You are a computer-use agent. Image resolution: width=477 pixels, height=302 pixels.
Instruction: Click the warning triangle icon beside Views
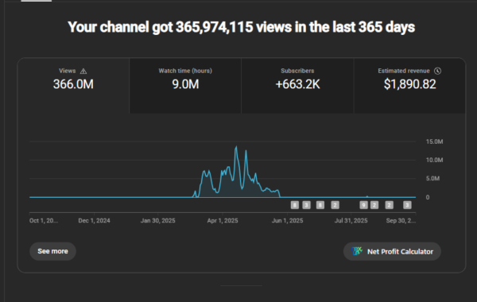[x=83, y=72]
